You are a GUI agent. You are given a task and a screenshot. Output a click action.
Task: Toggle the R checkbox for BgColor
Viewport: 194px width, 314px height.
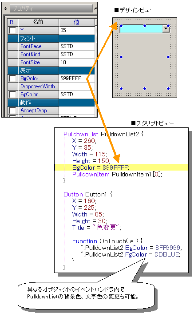(13, 78)
